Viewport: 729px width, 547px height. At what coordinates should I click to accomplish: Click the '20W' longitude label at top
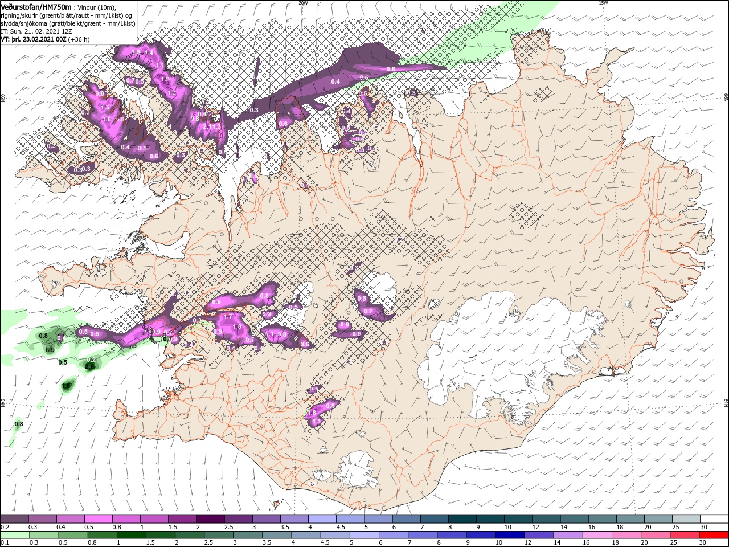(x=303, y=3)
